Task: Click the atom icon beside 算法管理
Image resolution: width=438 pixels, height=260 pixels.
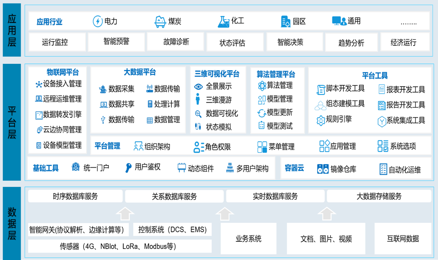Action: tap(262, 86)
